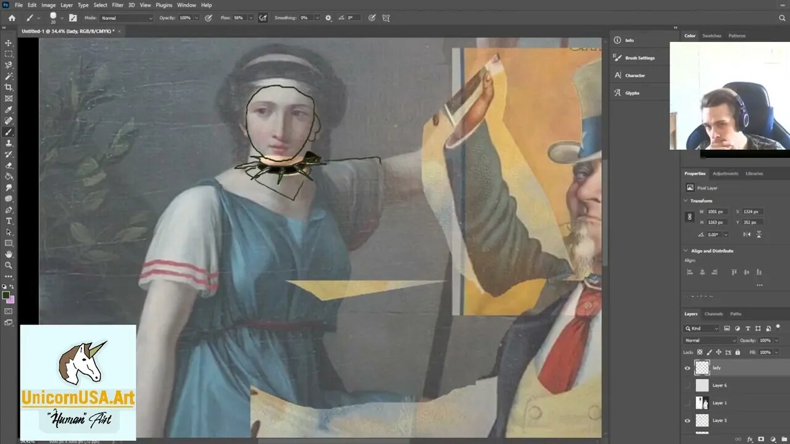The height and width of the screenshot is (444, 790).
Task: Show the Layer 6 layer
Action: [688, 385]
